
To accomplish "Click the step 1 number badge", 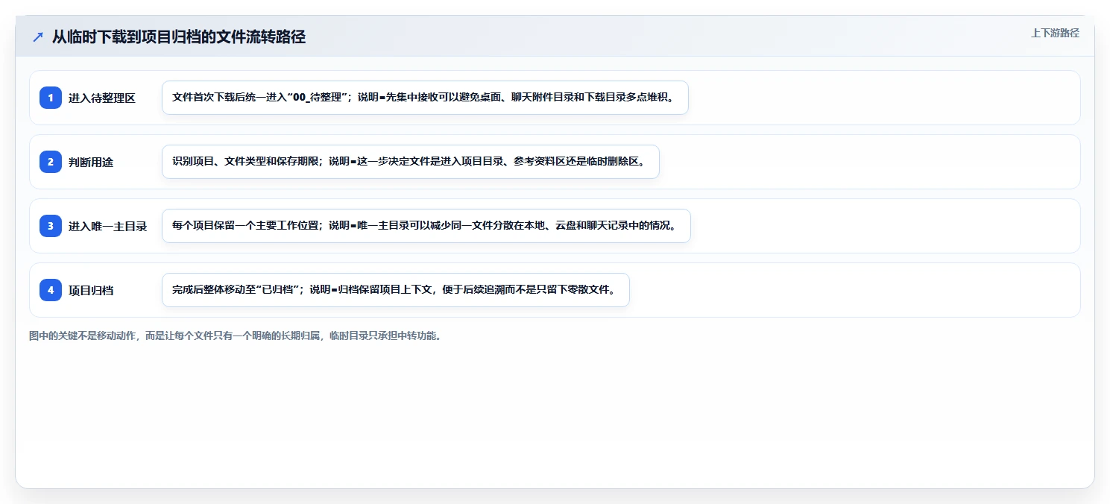I will (51, 98).
